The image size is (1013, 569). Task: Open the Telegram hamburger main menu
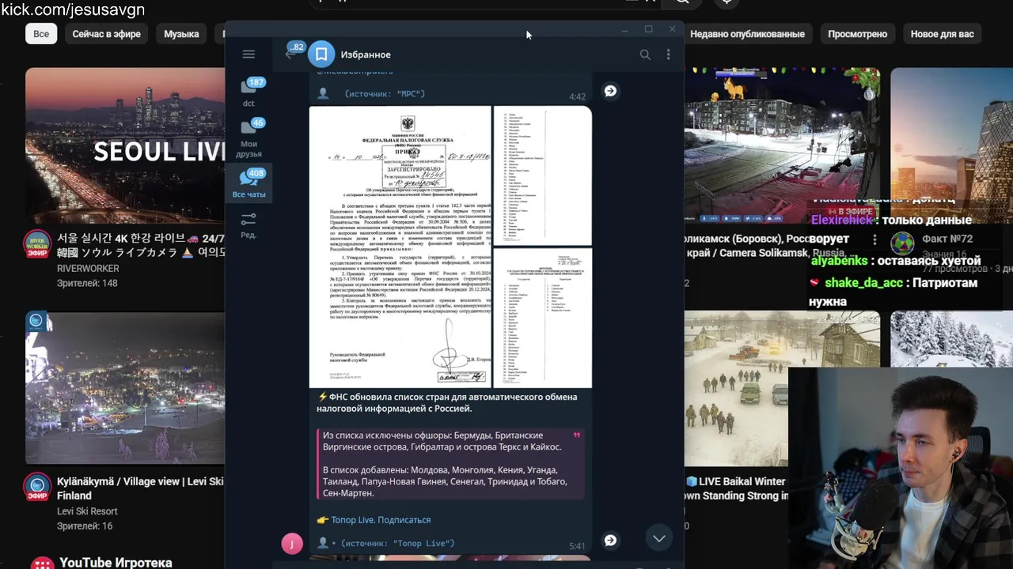coord(249,55)
